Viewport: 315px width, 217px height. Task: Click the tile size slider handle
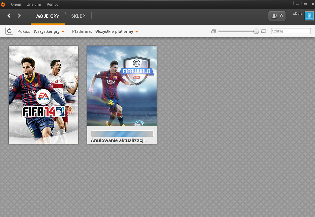[x=256, y=31]
